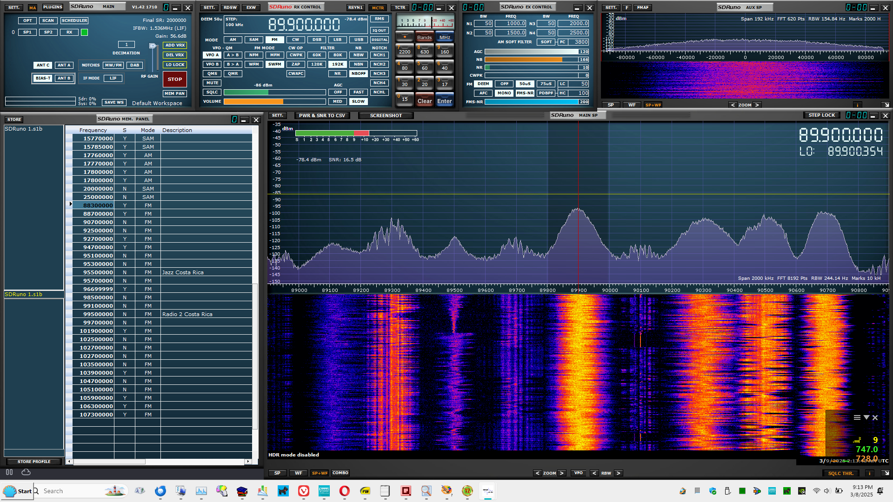Click the battery icon in system tray
893x502 pixels.
[839, 491]
